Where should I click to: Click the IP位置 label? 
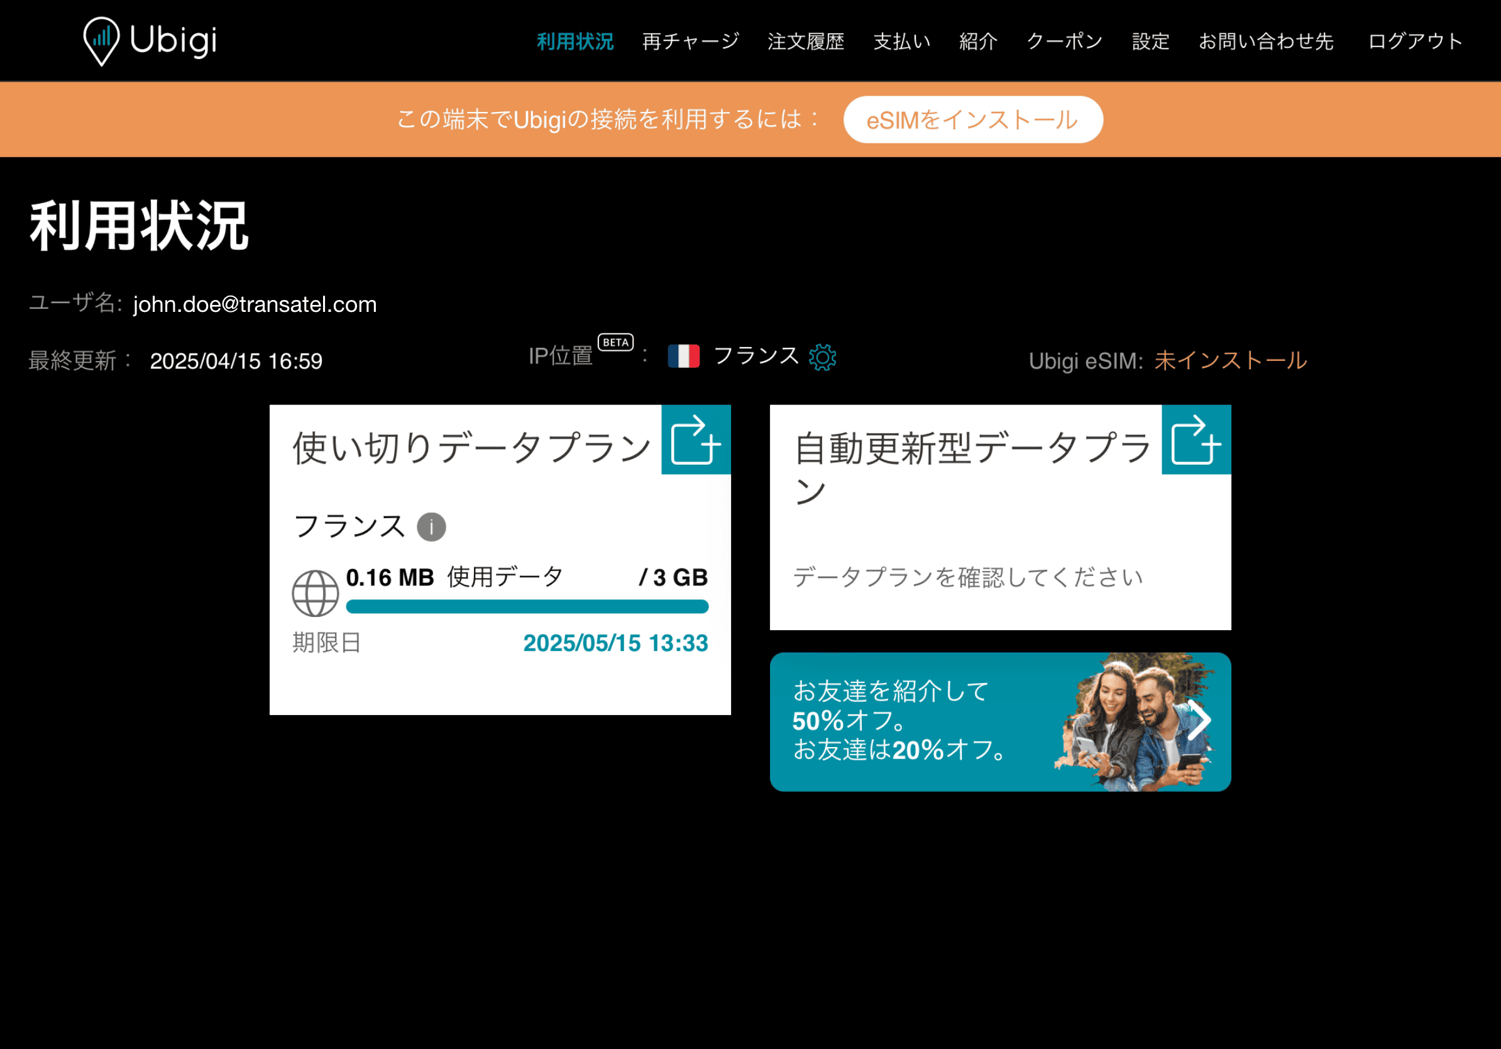point(561,357)
